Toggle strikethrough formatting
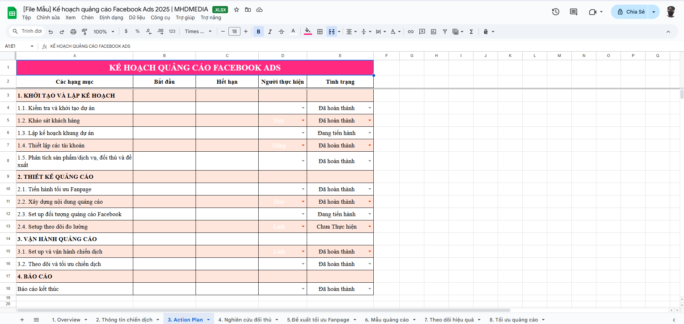Image resolution: width=684 pixels, height=324 pixels. (281, 32)
